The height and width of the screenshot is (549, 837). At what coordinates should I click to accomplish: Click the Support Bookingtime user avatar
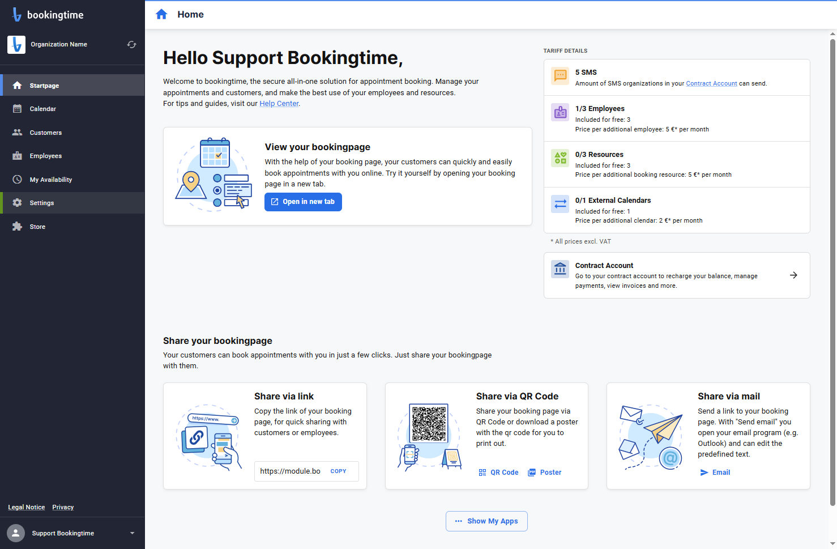16,533
